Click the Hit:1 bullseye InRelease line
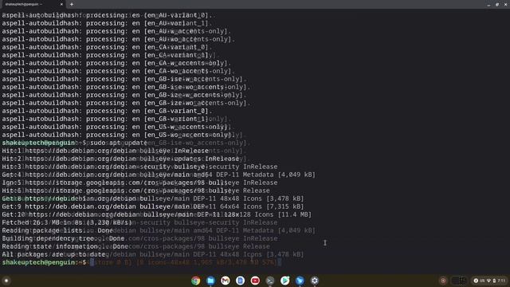Viewport: 510px width, 287px height. 105,151
